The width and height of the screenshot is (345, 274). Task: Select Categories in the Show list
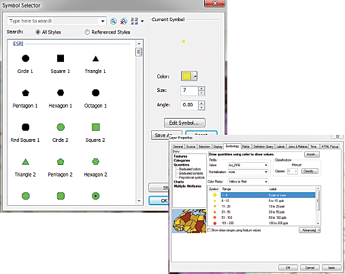pyautogui.click(x=182, y=160)
